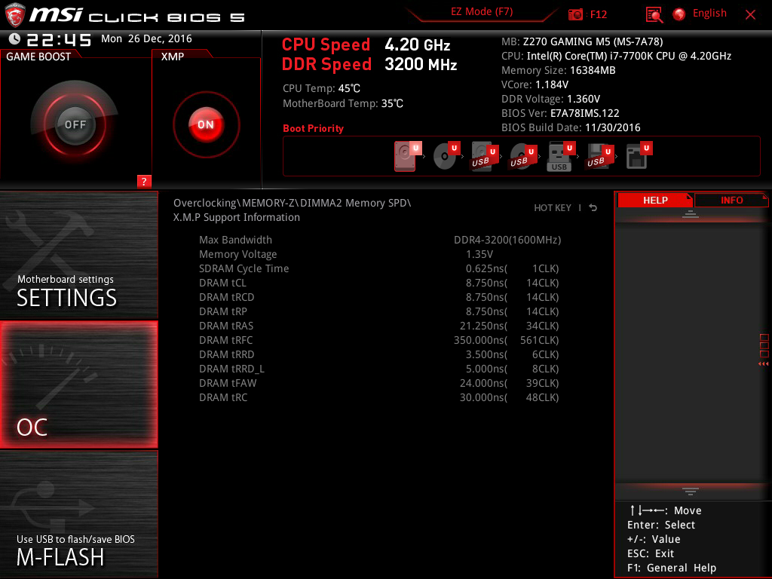Select the Max Bandwidth row
This screenshot has height=579, width=772.
(x=379, y=240)
